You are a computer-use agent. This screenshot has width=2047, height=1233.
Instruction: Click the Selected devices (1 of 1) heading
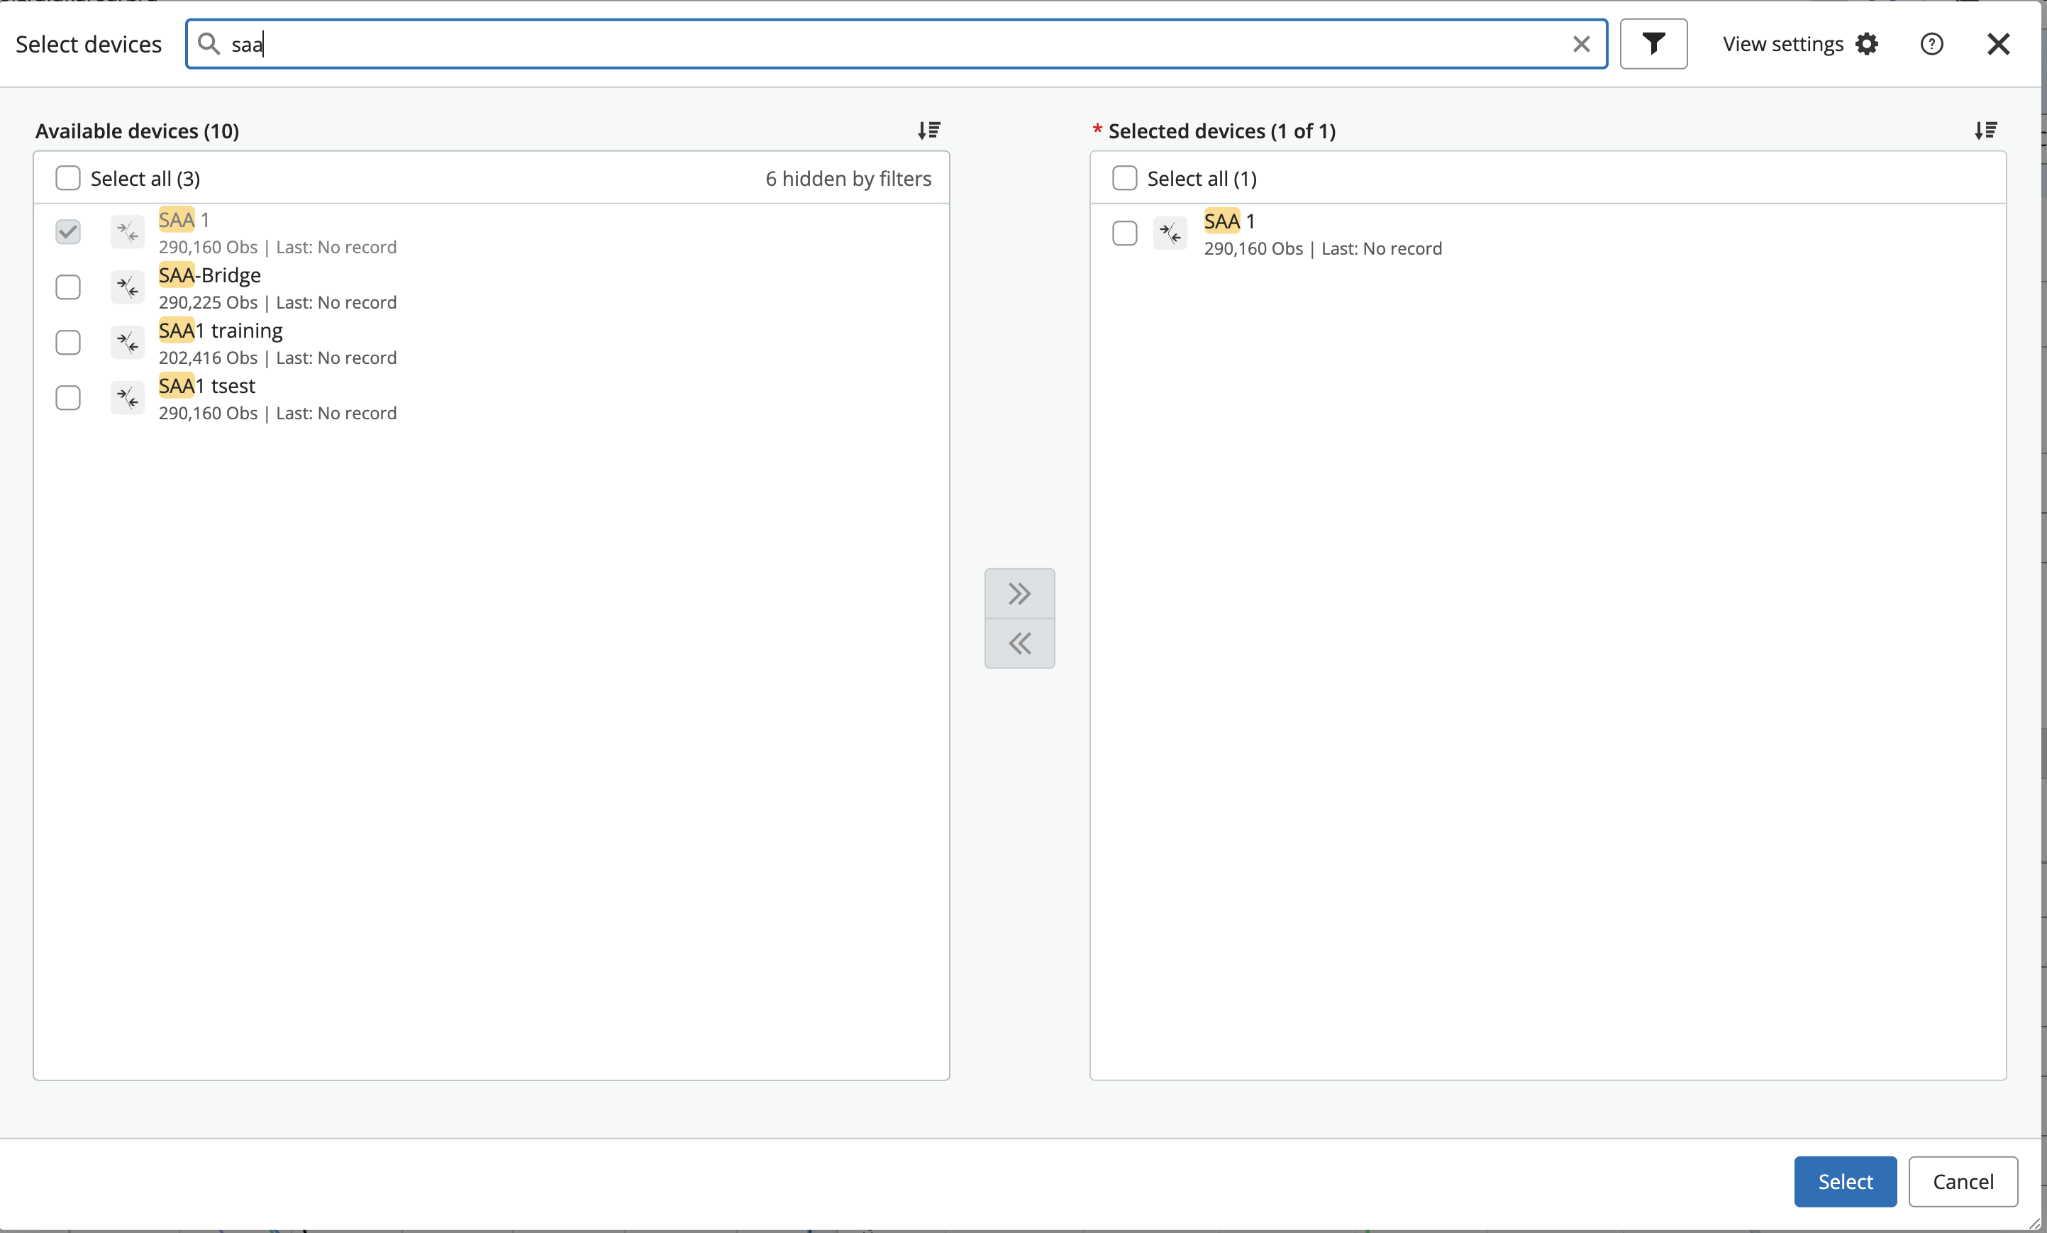coord(1221,131)
